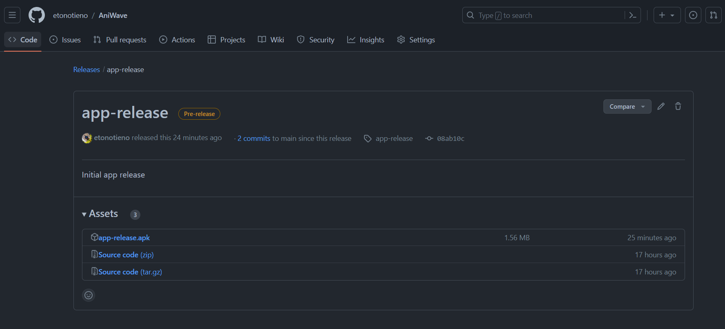Open the Projects tab
Viewport: 725px width, 329px height.
click(226, 39)
